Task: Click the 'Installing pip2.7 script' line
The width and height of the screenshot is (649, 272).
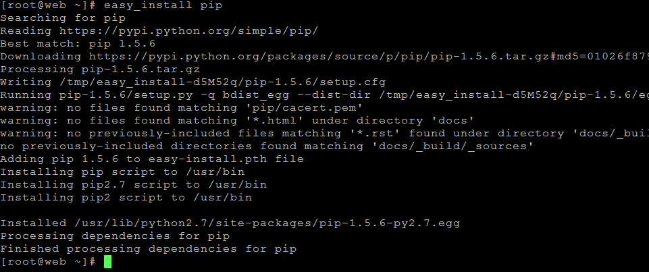Action: (133, 185)
